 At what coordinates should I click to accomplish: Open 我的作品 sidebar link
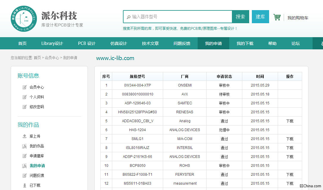click(37, 146)
